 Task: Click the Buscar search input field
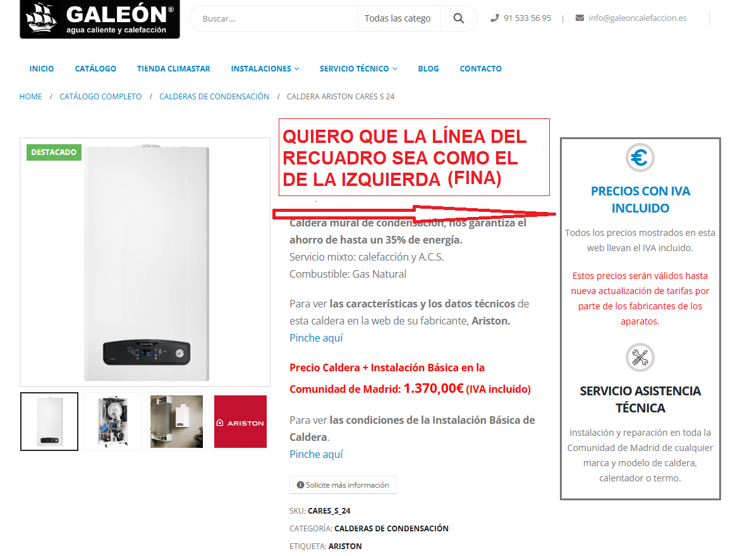click(x=274, y=18)
